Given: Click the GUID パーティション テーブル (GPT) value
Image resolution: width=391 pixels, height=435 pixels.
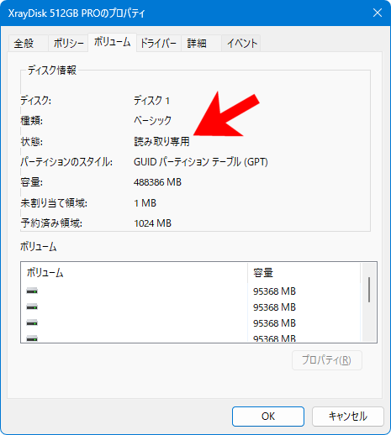Looking at the screenshot, I should (x=201, y=162).
